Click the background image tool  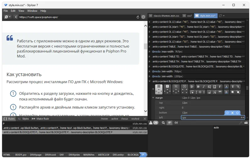209,92
